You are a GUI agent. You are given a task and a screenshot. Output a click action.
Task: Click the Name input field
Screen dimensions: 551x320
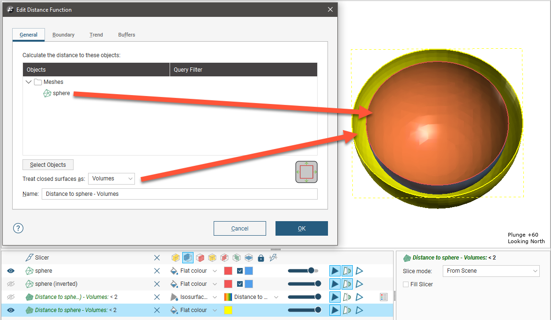[179, 194]
